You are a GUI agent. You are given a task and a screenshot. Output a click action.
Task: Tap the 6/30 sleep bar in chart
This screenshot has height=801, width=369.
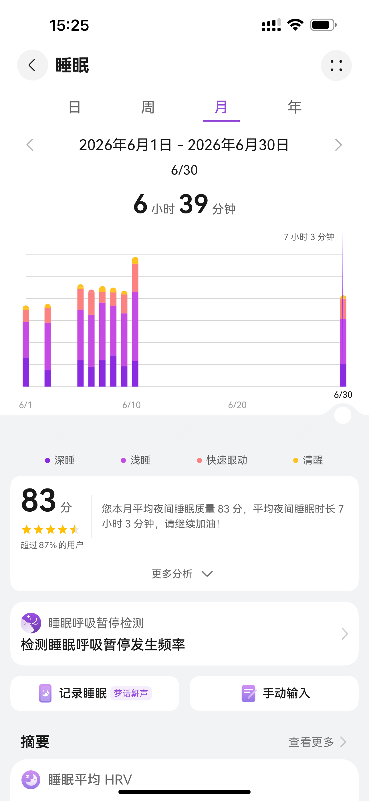(x=343, y=341)
